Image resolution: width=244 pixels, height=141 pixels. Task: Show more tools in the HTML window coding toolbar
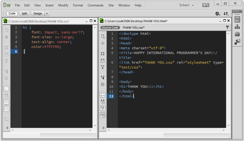coord(103,128)
